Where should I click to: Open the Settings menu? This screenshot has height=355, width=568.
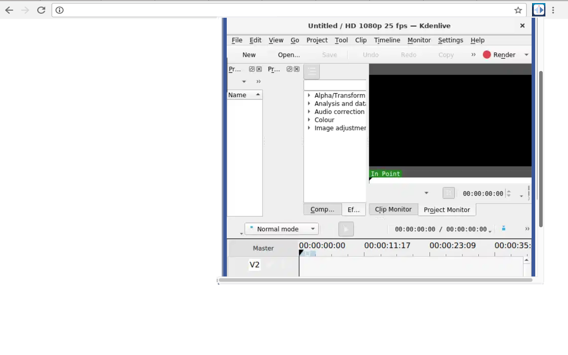click(450, 40)
